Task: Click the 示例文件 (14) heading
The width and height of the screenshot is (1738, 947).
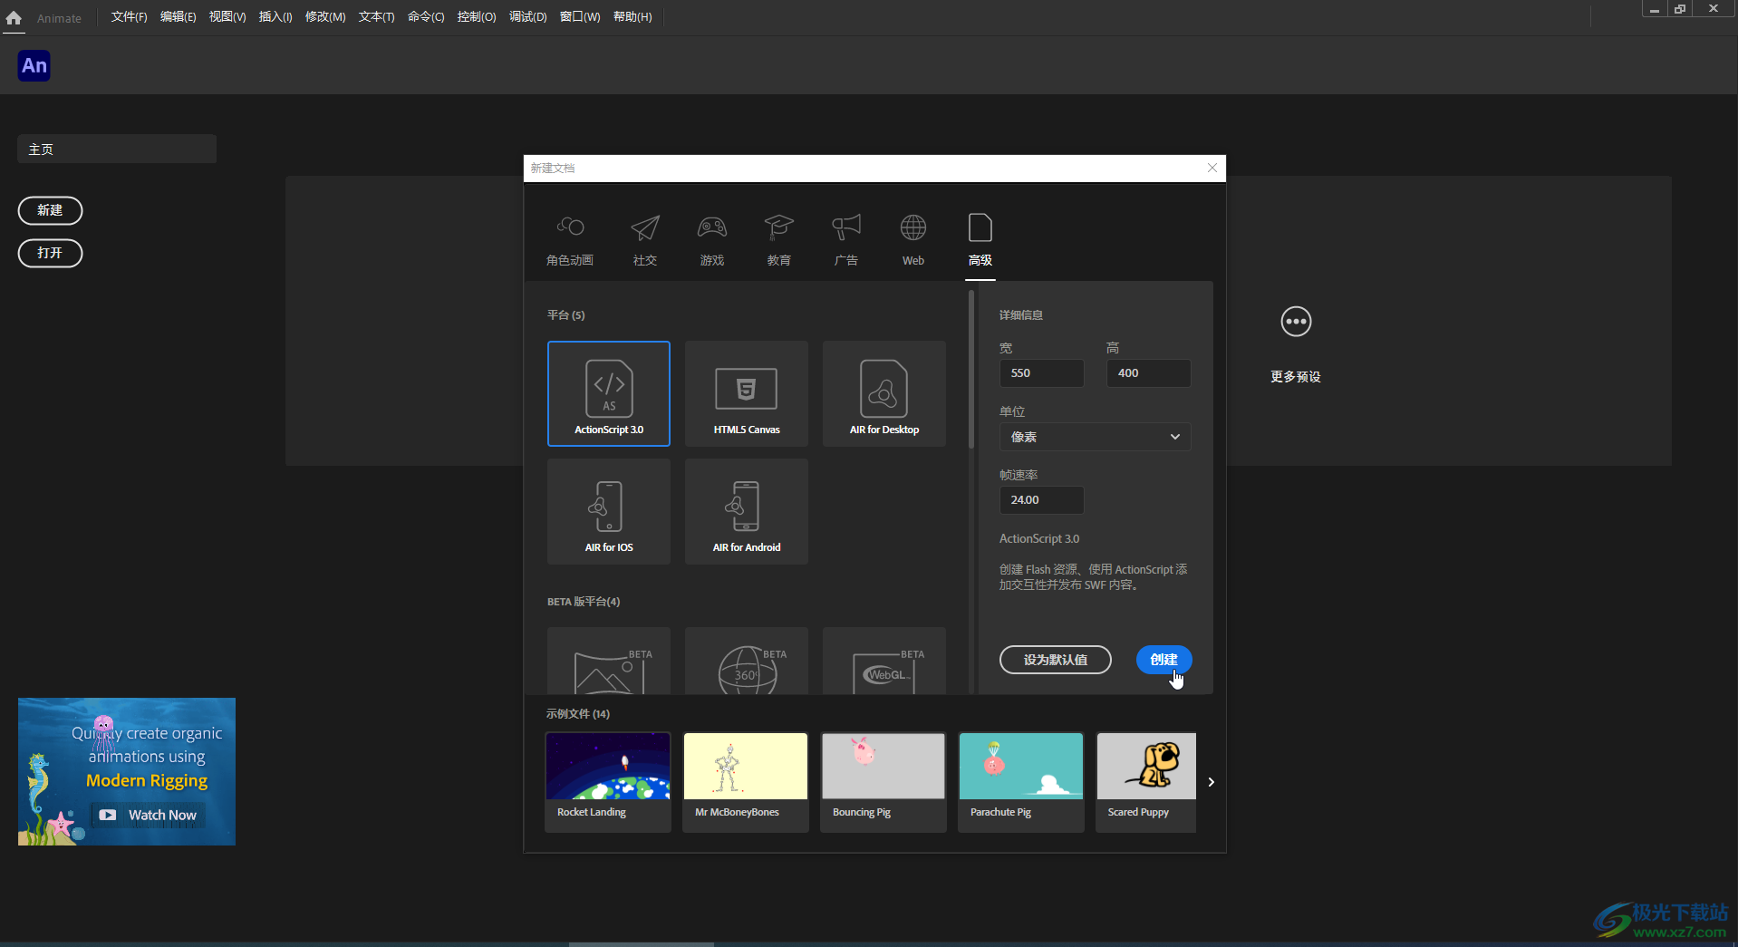Action: point(578,714)
